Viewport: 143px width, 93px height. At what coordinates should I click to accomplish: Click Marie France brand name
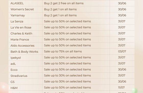[20, 40]
